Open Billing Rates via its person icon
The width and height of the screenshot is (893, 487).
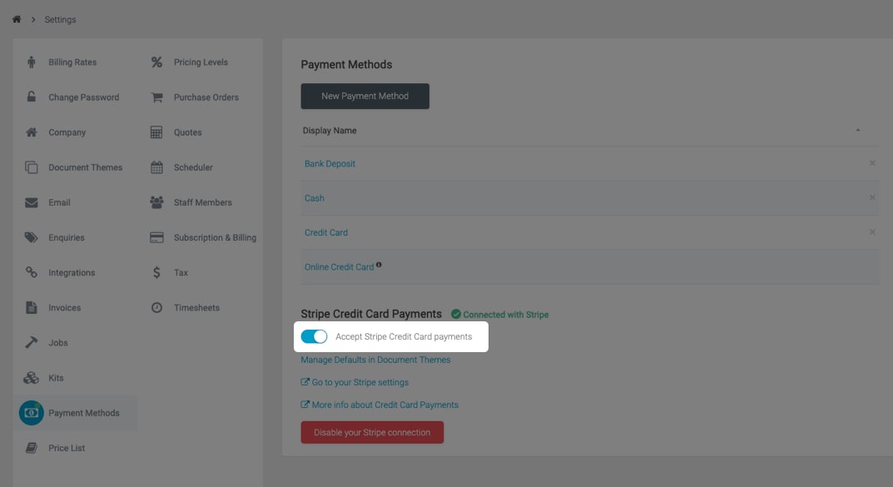32,62
